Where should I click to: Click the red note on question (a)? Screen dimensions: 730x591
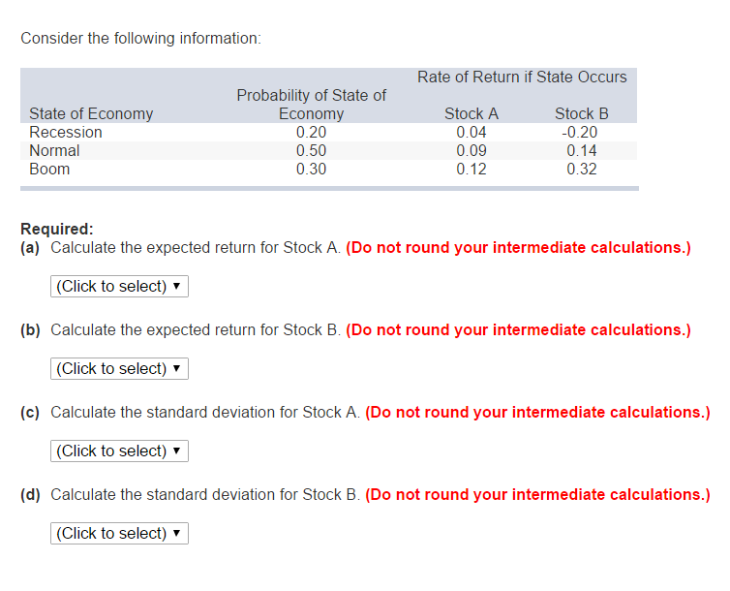[x=518, y=247]
